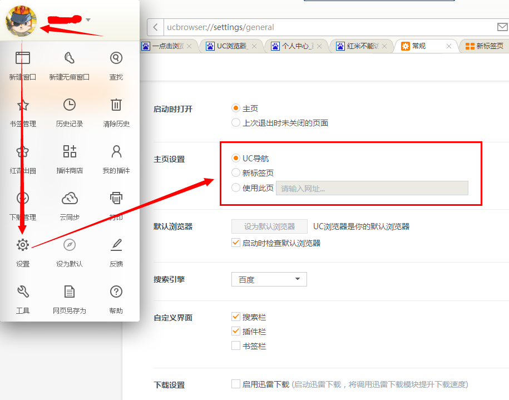This screenshot has width=509, height=400.
Task: Open download manager (下载管理)
Action: (23, 206)
